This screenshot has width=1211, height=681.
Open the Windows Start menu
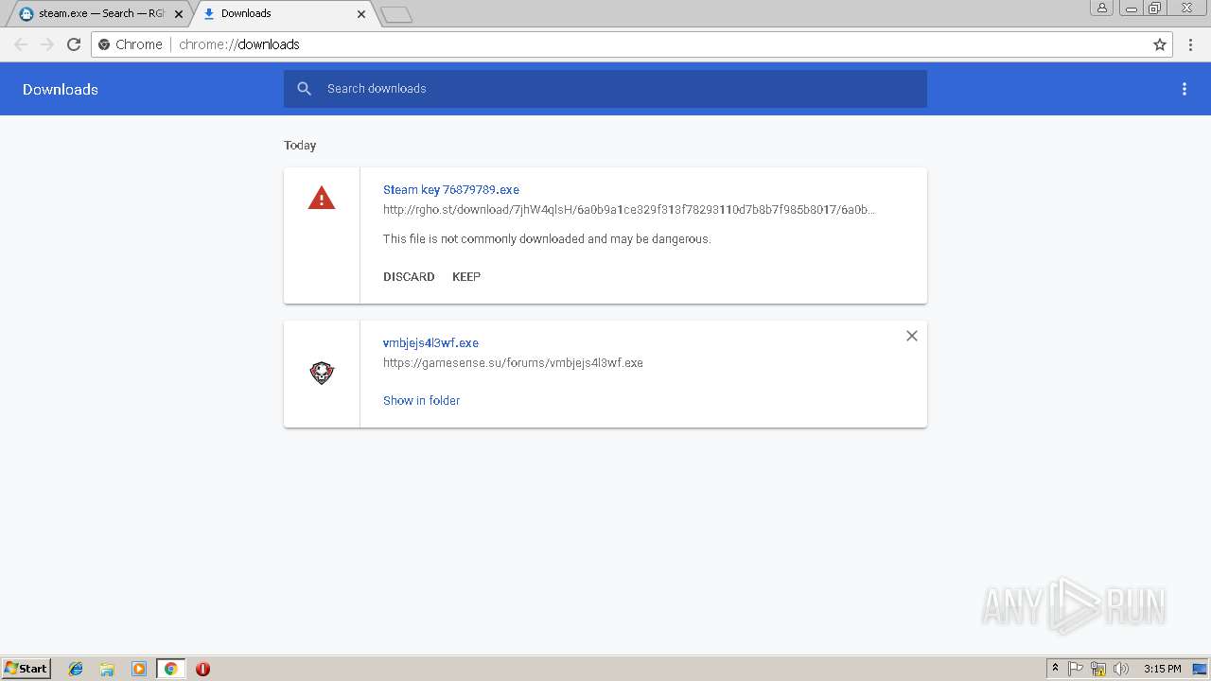[x=26, y=668]
